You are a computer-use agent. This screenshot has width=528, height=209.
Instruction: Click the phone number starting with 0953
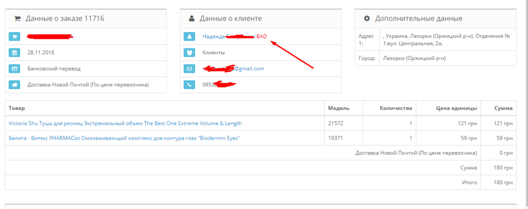pyautogui.click(x=219, y=85)
